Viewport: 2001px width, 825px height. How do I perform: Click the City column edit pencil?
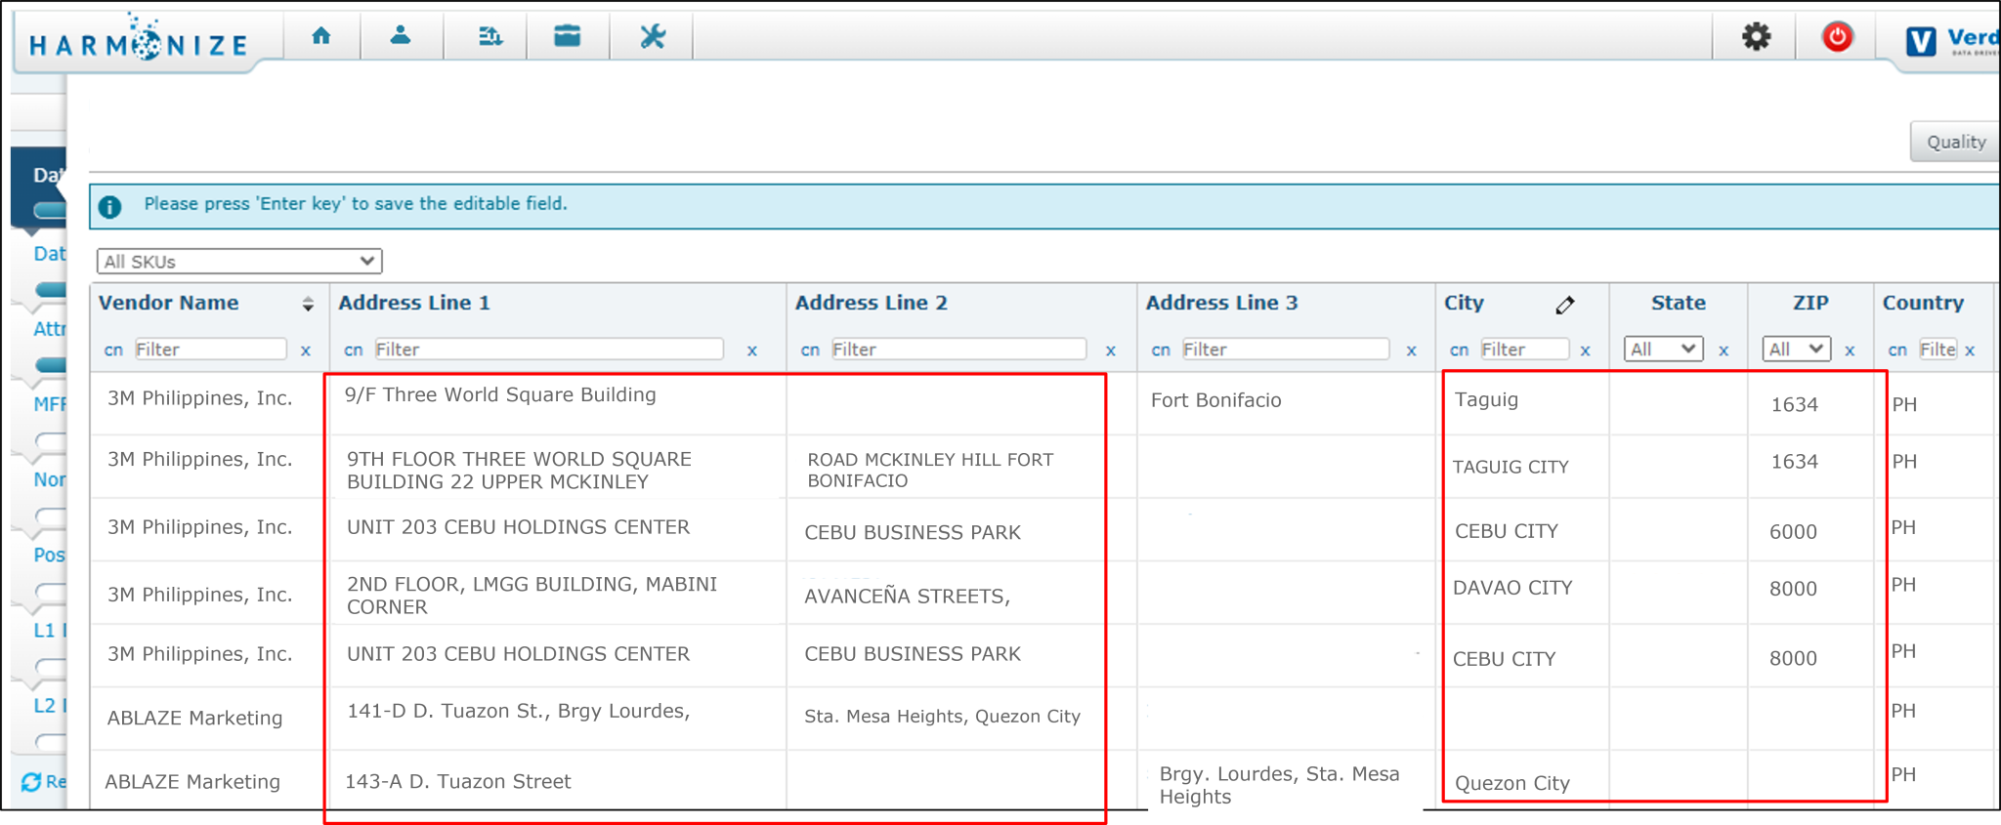pos(1564,306)
